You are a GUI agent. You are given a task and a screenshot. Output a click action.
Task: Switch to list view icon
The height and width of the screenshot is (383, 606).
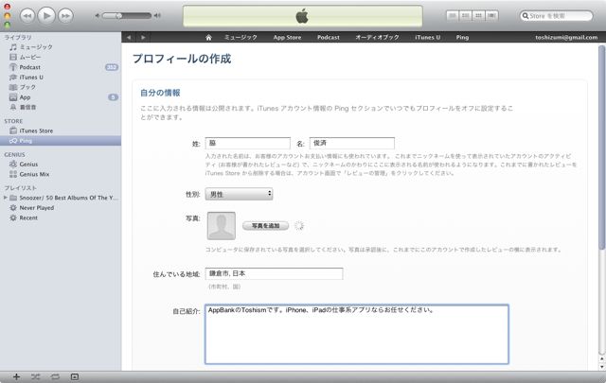point(453,15)
